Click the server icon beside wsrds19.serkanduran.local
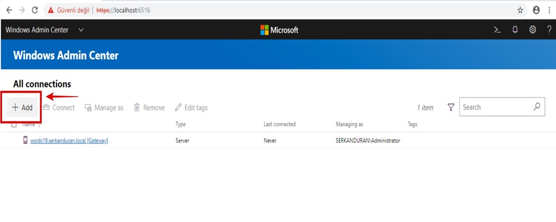Image resolution: width=556 pixels, height=222 pixels. tap(25, 140)
